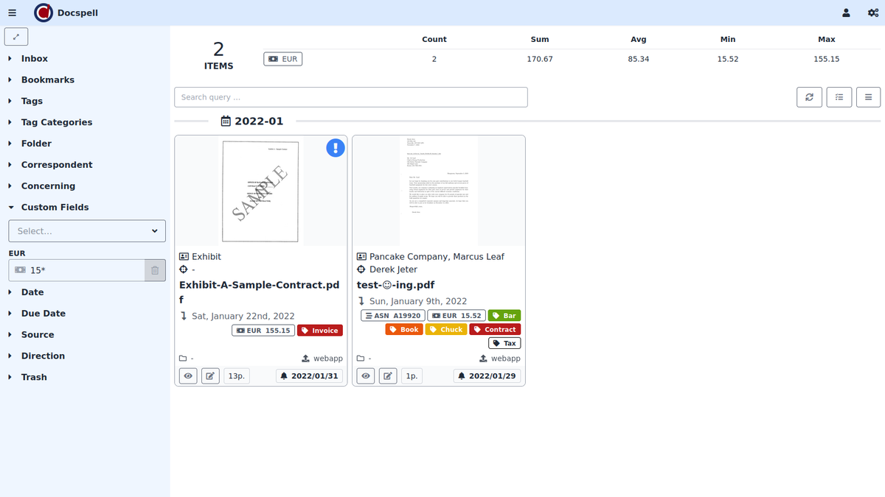Viewport: 885px width, 497px height.
Task: Focus the search query input field
Action: [x=351, y=97]
